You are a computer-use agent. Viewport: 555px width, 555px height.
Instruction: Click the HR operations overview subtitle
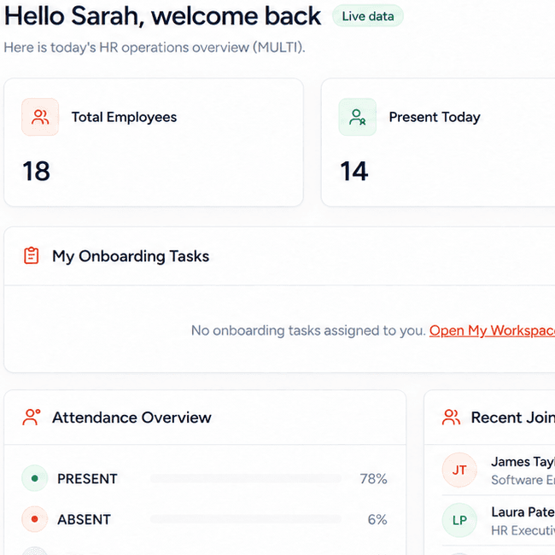click(x=155, y=48)
